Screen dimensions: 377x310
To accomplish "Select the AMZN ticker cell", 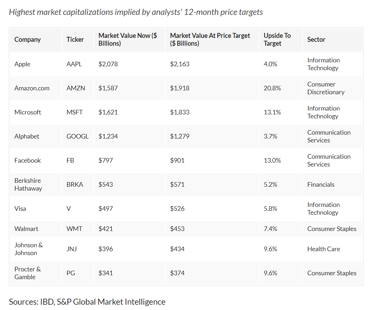I will (x=76, y=88).
